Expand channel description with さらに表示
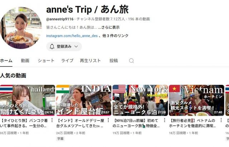Image resolution: width=229 pixels, height=147 pixels. (x=109, y=27)
